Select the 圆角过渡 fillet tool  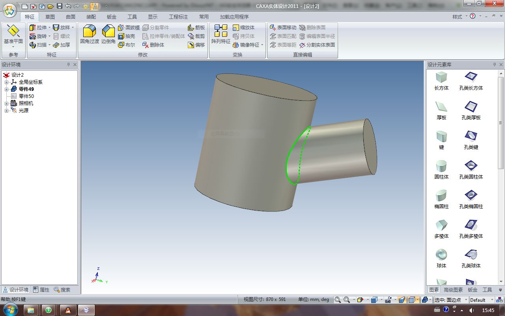[90, 34]
